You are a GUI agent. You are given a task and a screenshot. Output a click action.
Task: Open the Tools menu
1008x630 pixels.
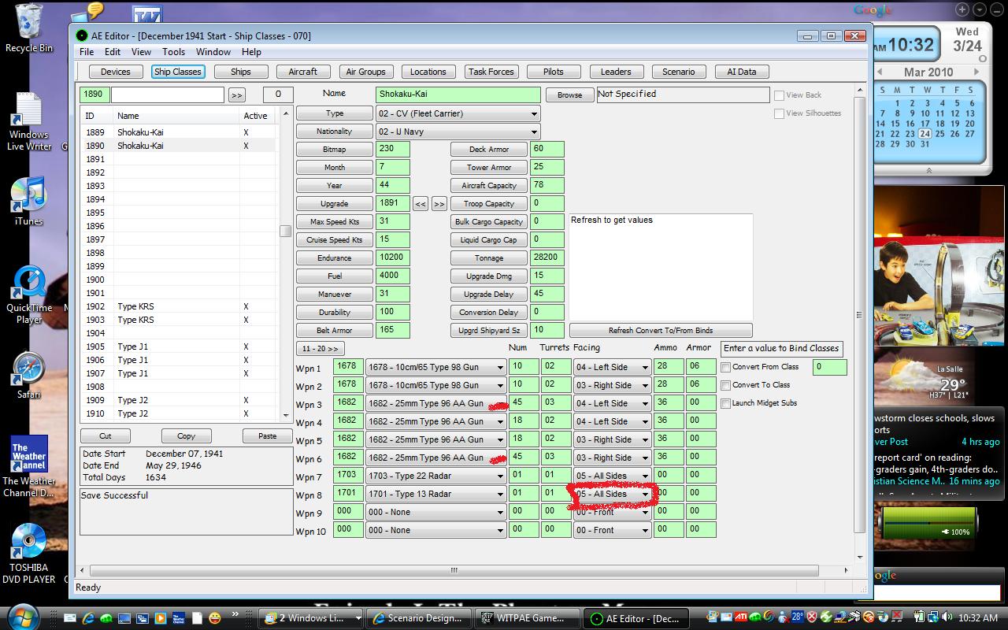coord(174,52)
